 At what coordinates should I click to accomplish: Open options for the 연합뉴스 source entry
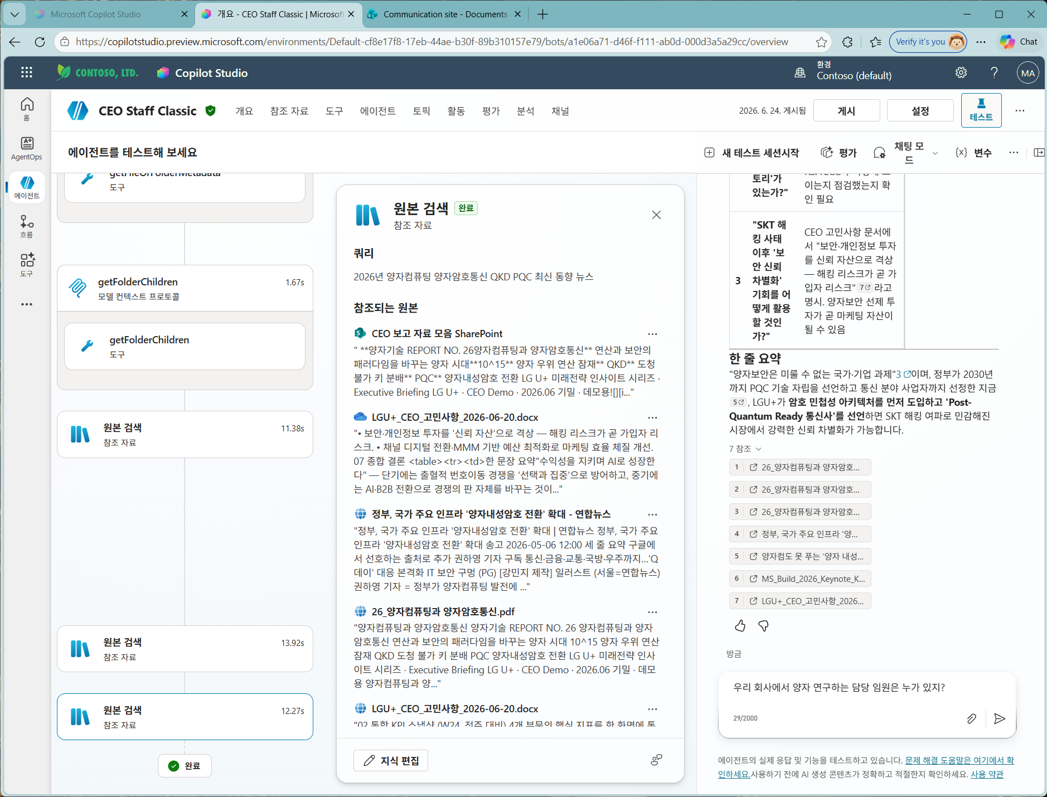click(x=652, y=514)
